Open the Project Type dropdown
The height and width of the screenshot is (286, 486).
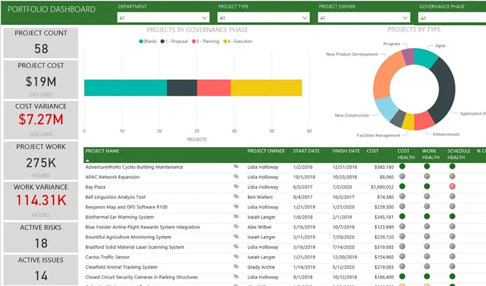(263, 17)
